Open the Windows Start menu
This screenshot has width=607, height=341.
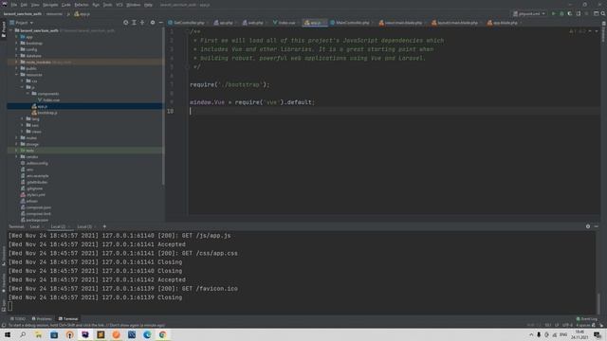point(8,334)
